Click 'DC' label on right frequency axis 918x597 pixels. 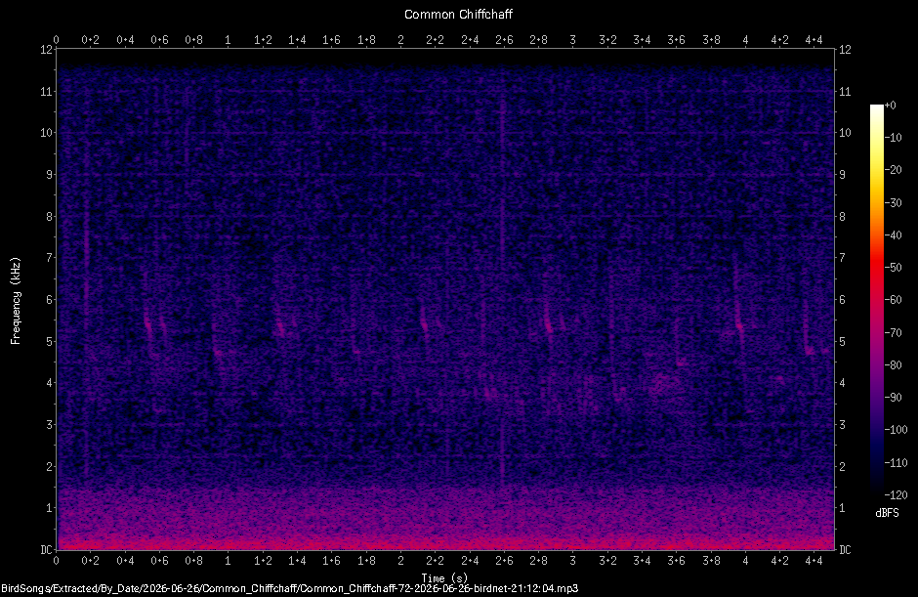tap(846, 549)
